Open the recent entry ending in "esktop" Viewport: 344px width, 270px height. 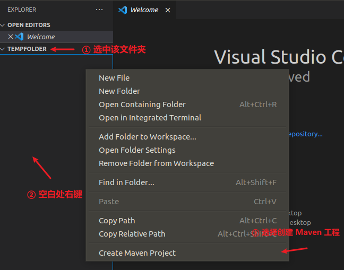[x=300, y=223]
